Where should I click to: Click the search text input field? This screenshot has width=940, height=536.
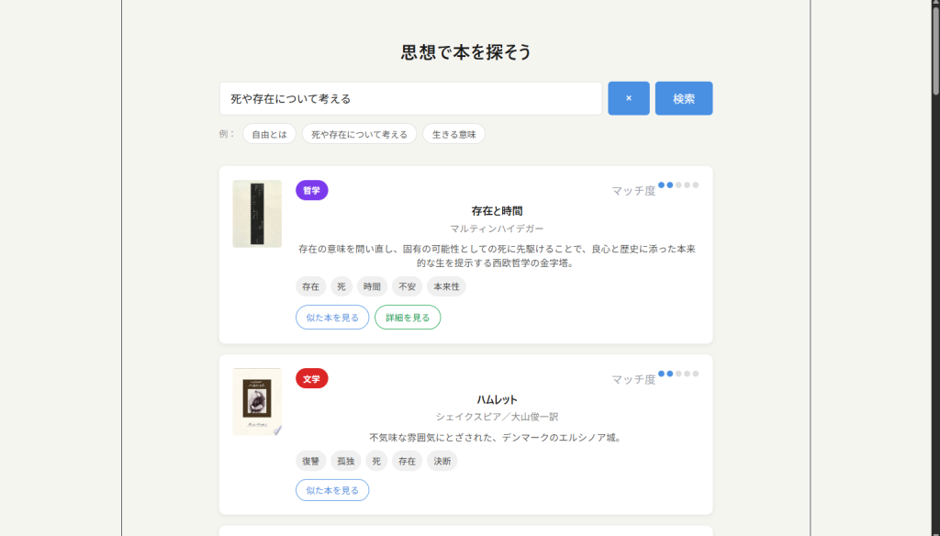[x=410, y=98]
